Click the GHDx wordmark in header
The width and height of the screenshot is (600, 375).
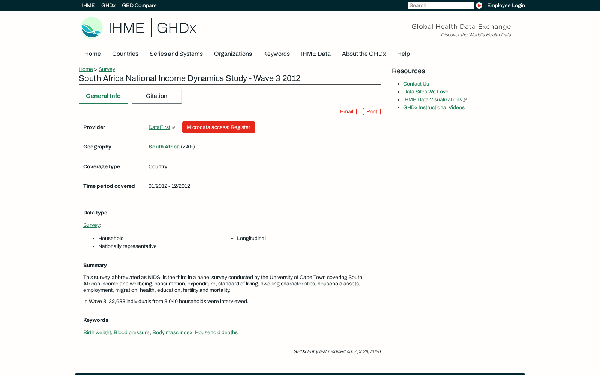tap(176, 28)
